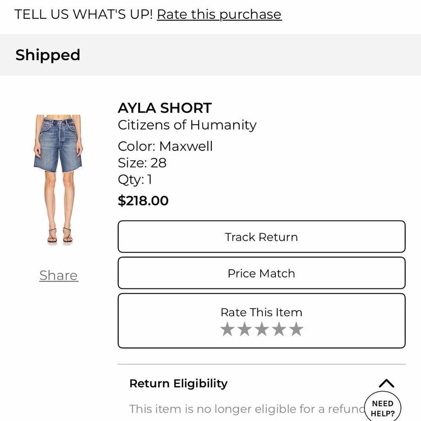Click the first rating star

(x=227, y=329)
